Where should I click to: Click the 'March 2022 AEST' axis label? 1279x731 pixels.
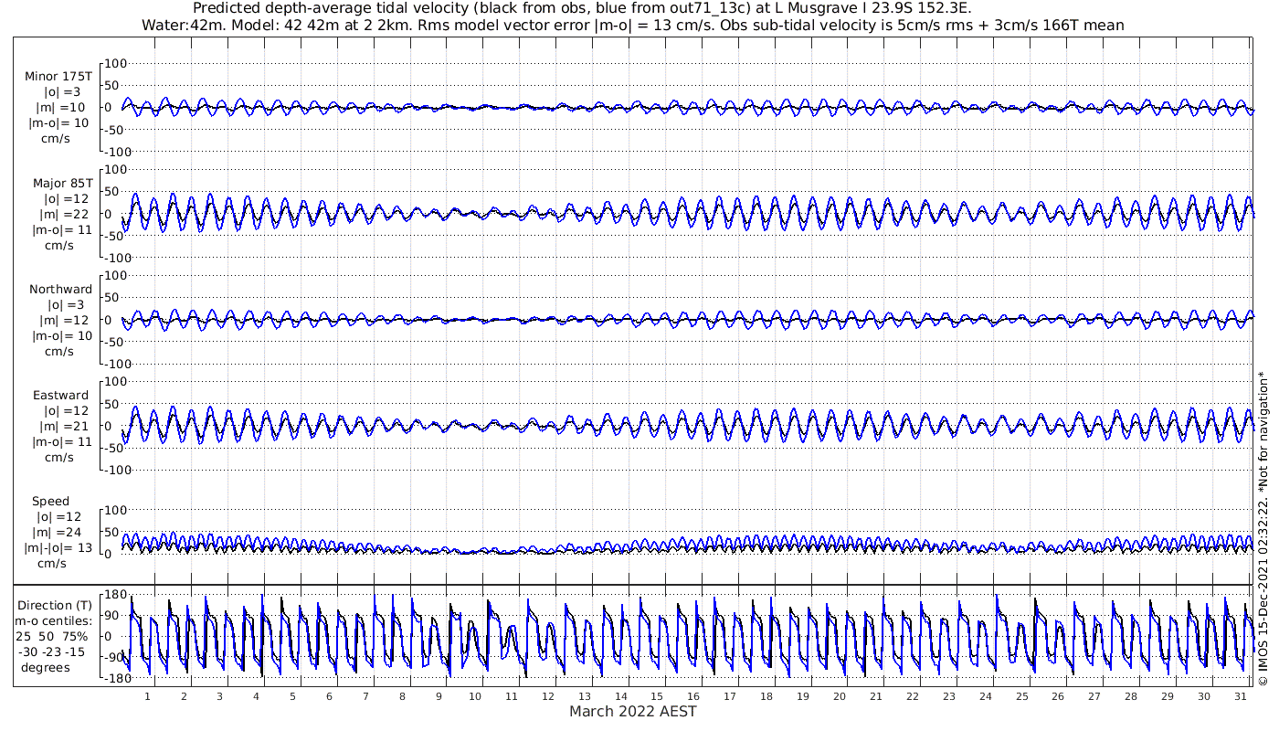click(633, 712)
